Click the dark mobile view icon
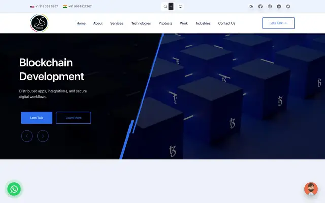 171,7
